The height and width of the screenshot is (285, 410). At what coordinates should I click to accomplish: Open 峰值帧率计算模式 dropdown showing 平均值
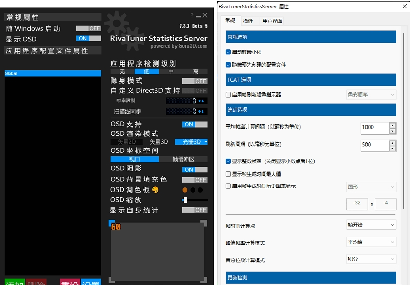tap(371, 242)
